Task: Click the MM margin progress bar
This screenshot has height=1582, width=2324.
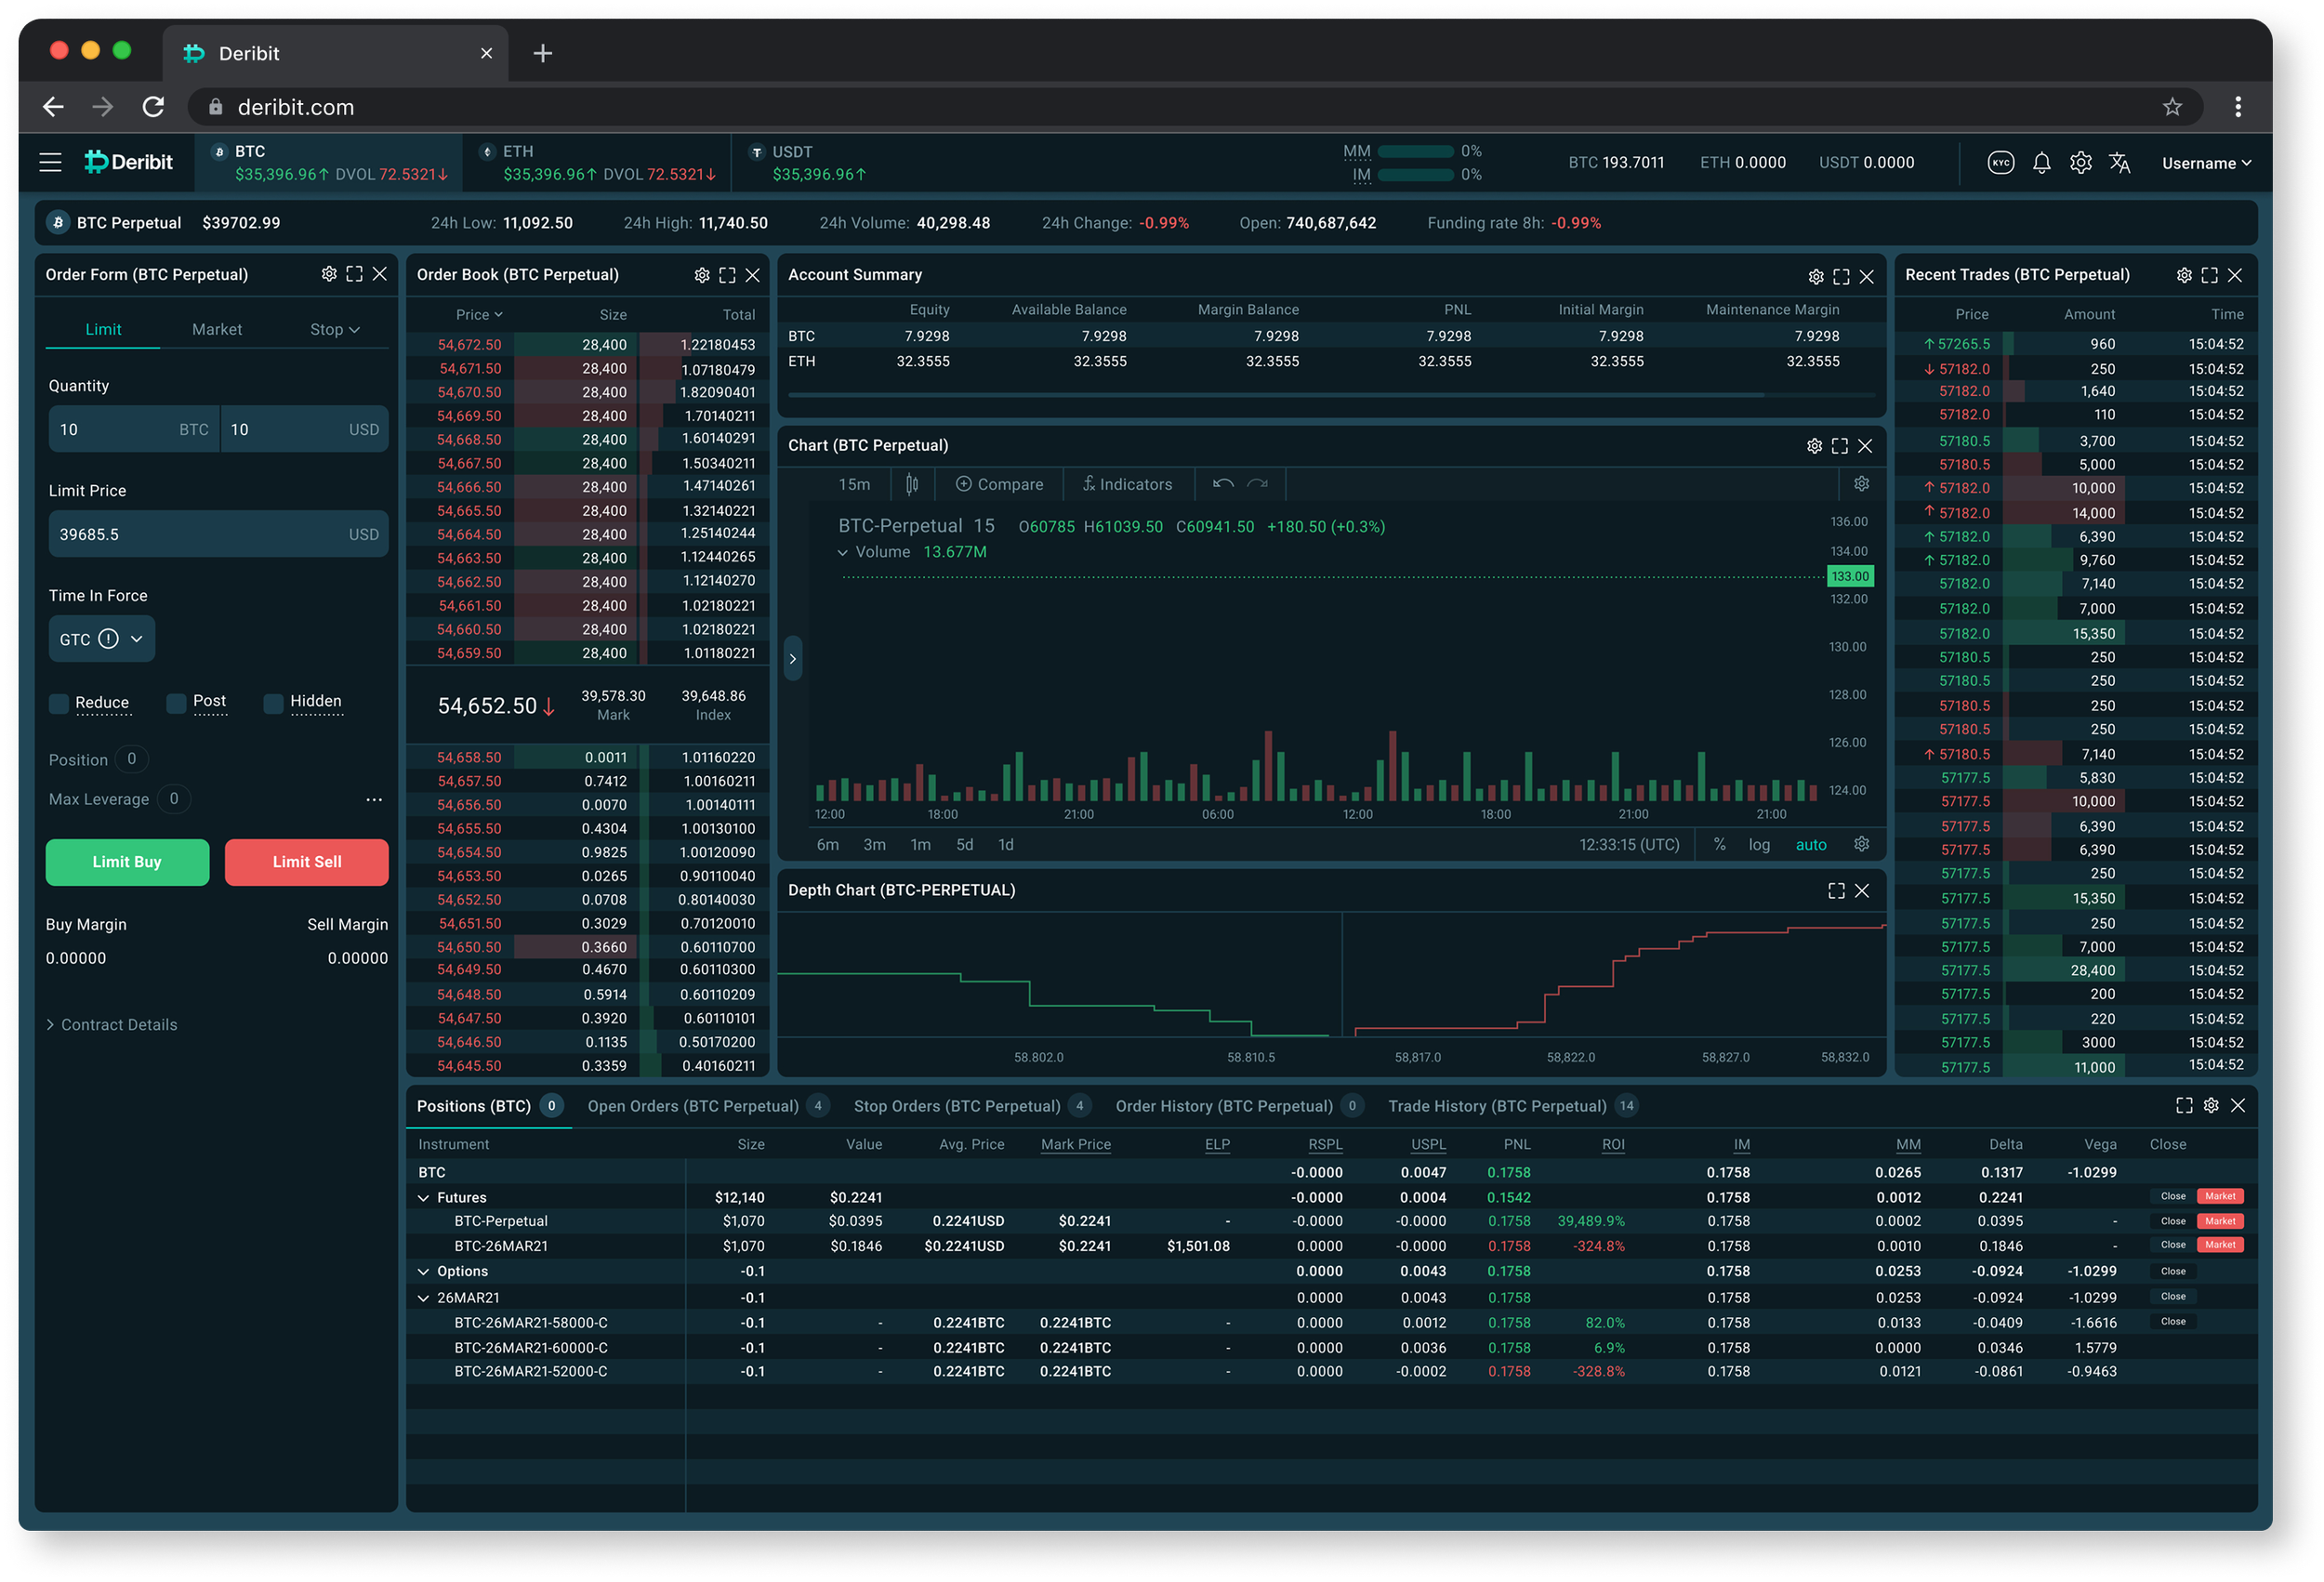Action: coord(1415,151)
